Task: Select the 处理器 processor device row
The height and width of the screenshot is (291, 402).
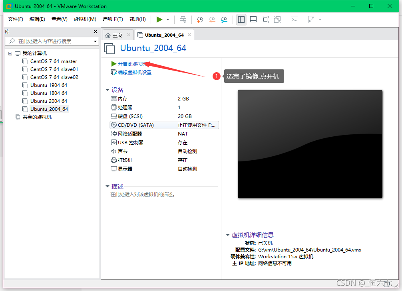Action: [x=164, y=107]
